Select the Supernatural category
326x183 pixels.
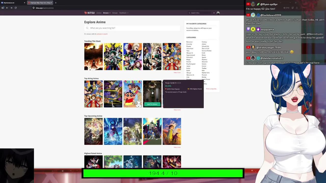(x=191, y=55)
